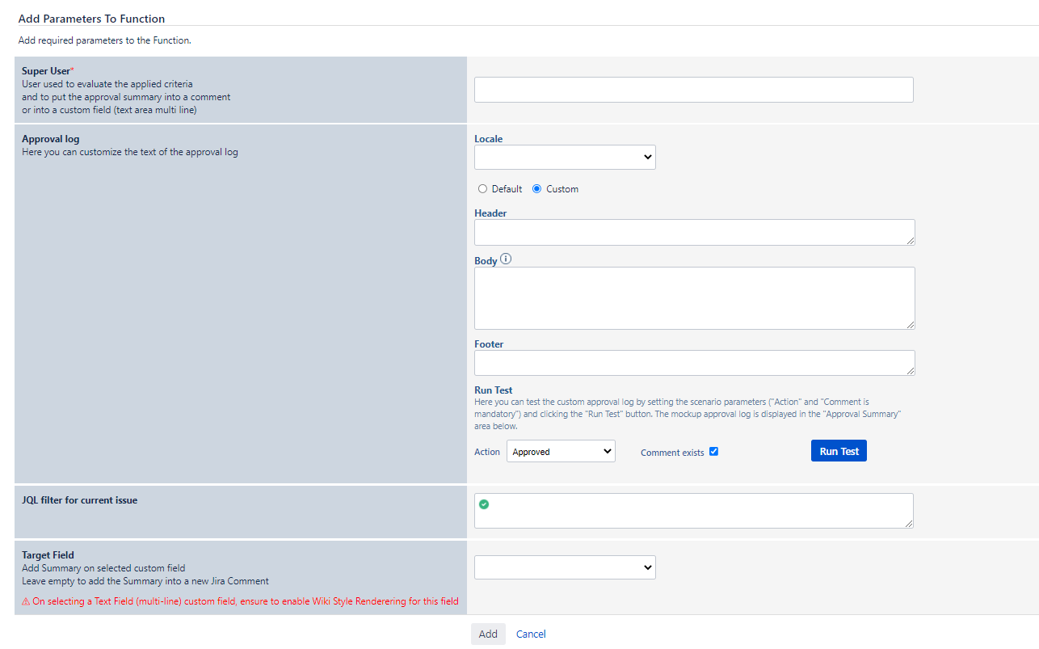
Task: Click the JQL filter textarea resize handle
Action: pos(909,524)
